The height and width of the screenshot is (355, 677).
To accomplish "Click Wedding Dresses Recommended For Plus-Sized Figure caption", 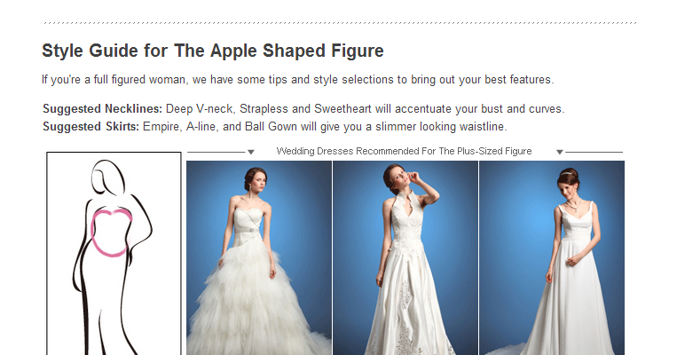I will pyautogui.click(x=404, y=151).
